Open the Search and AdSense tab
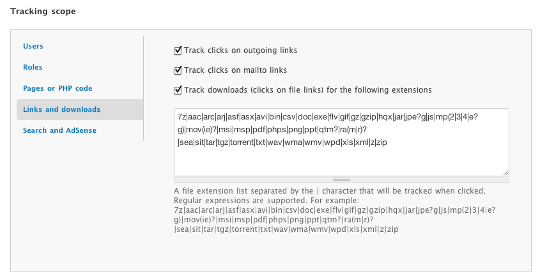 click(x=59, y=130)
